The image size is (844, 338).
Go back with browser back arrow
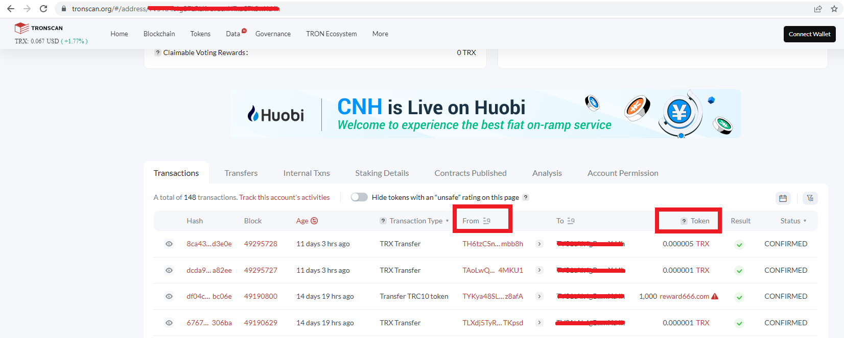click(11, 9)
